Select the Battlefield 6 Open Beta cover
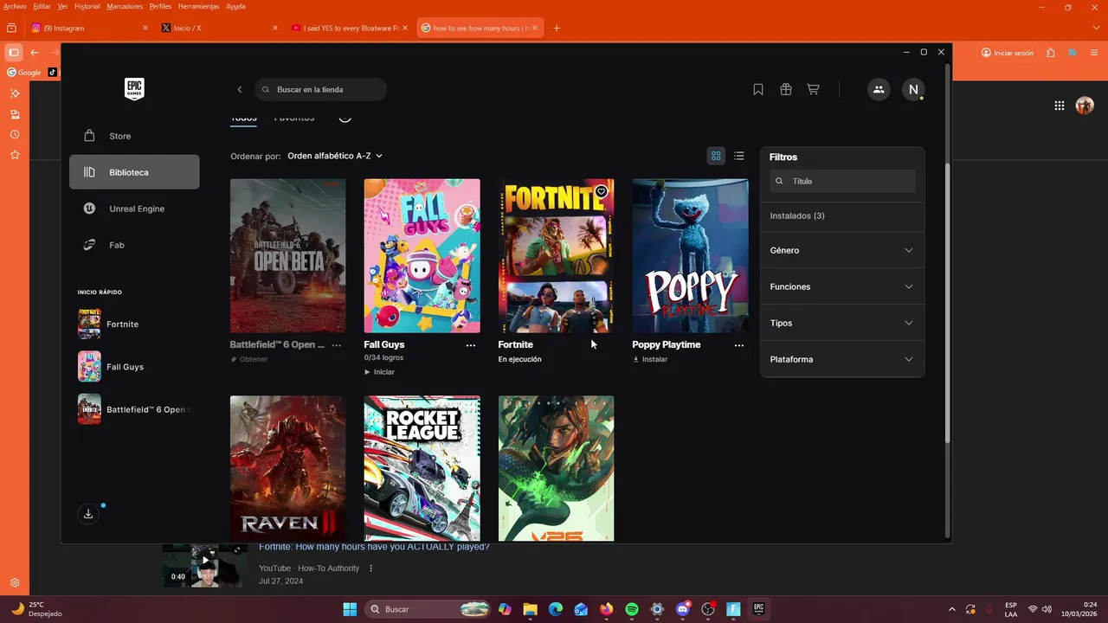This screenshot has height=623, width=1108. tap(288, 256)
